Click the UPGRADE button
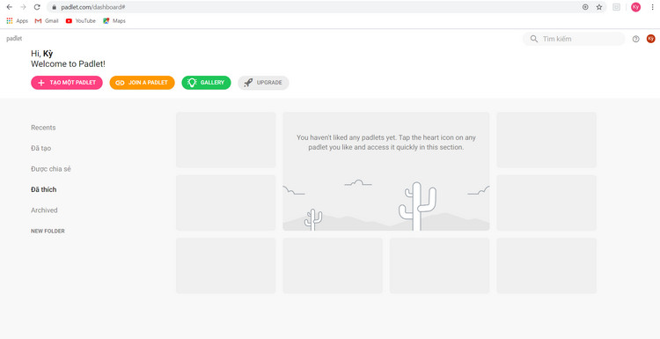The image size is (660, 339). pos(263,83)
